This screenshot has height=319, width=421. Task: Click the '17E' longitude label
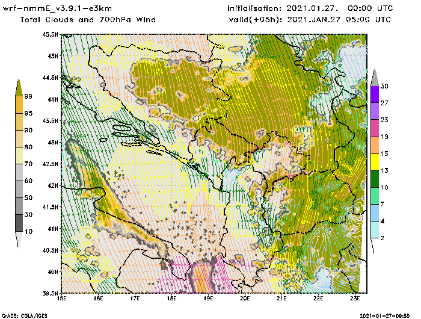135,299
